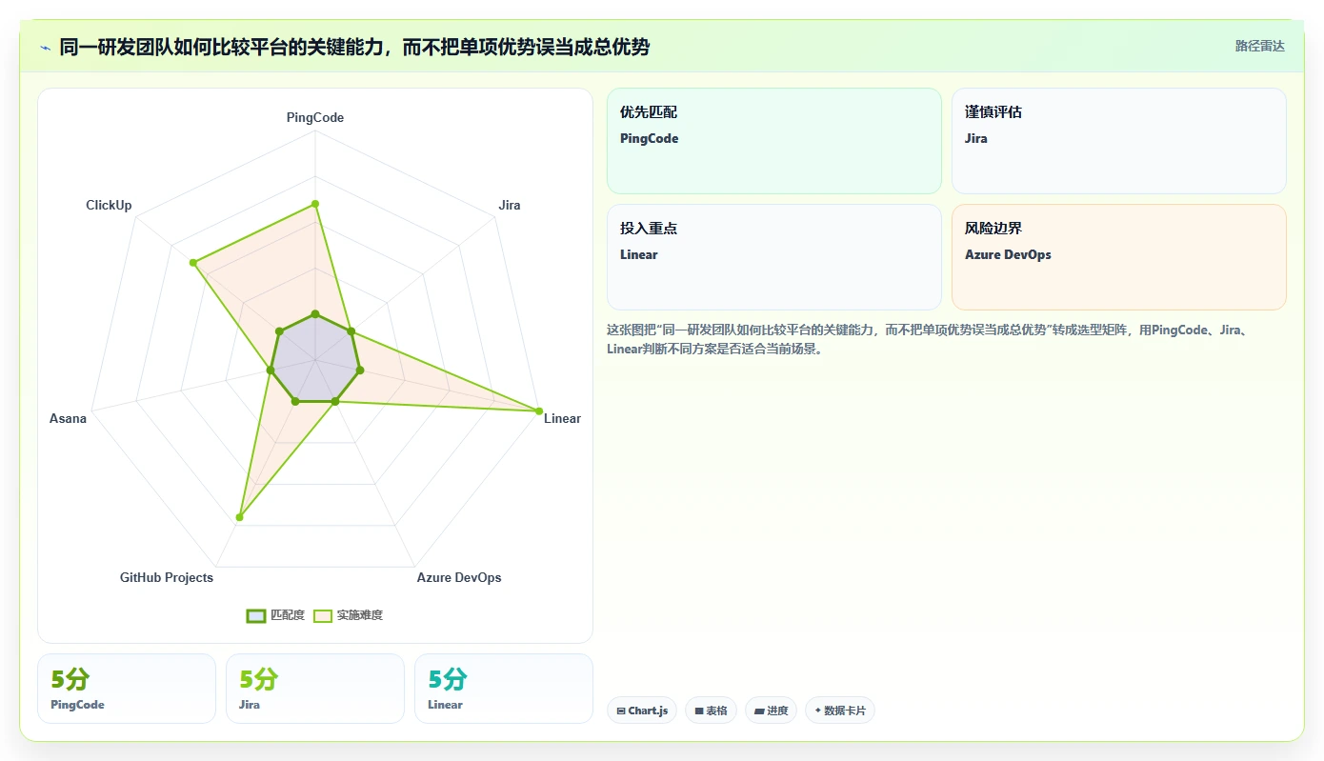
Task: Click the 路径雷达 label in header
Action: point(1260,46)
